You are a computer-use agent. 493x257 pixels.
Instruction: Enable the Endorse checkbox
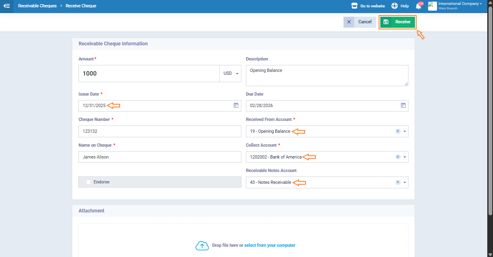point(89,182)
